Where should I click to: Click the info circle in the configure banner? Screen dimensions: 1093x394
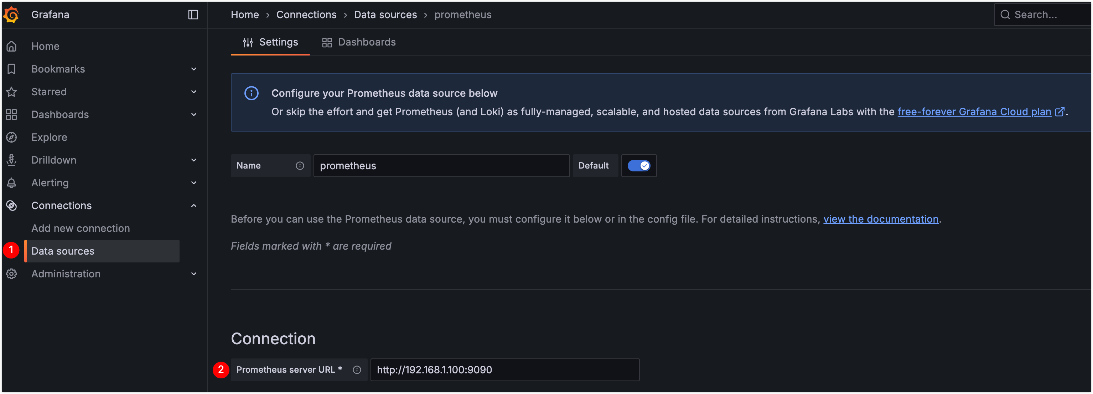[251, 93]
